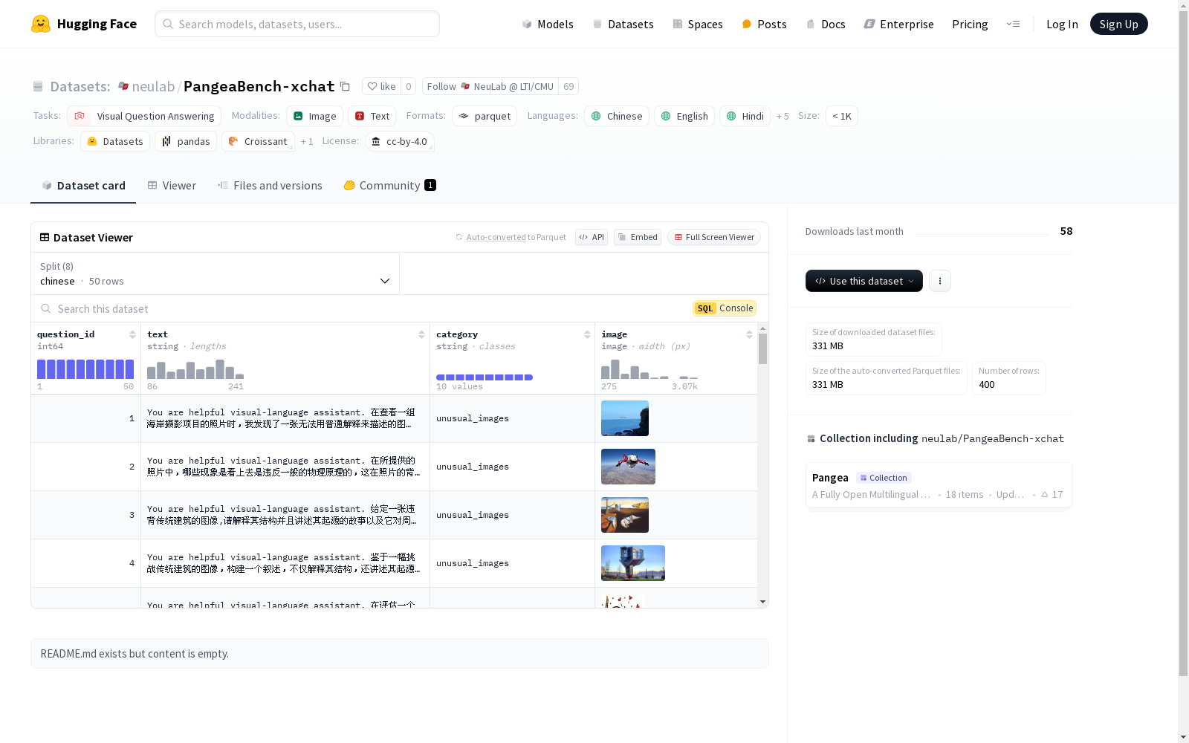This screenshot has height=743, width=1189.
Task: Open the SQL Console
Action: 725,308
